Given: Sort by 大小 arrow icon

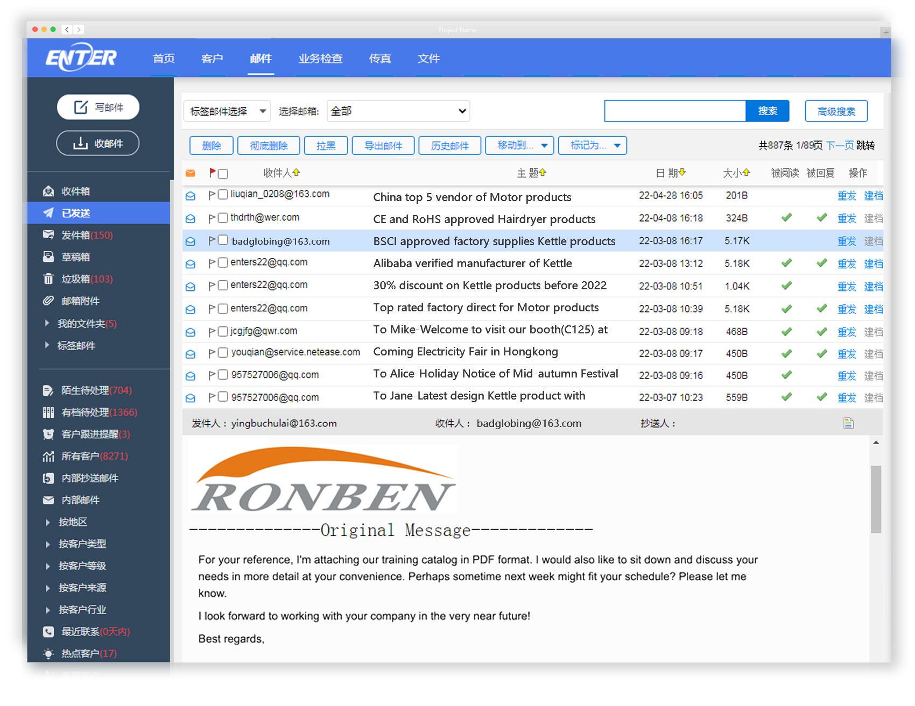Looking at the screenshot, I should click(747, 173).
